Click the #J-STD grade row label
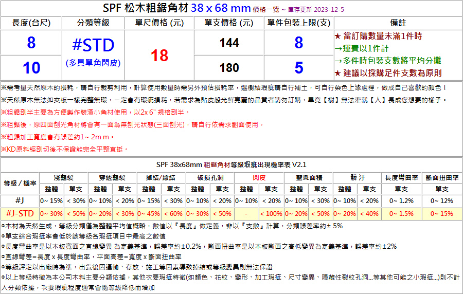The width and height of the screenshot is (463, 294). coord(20,213)
